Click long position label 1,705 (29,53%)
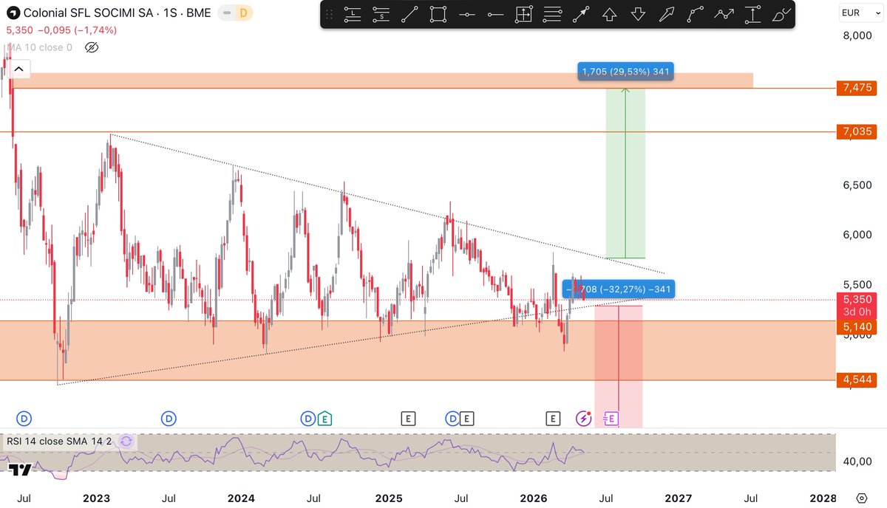 pyautogui.click(x=625, y=72)
